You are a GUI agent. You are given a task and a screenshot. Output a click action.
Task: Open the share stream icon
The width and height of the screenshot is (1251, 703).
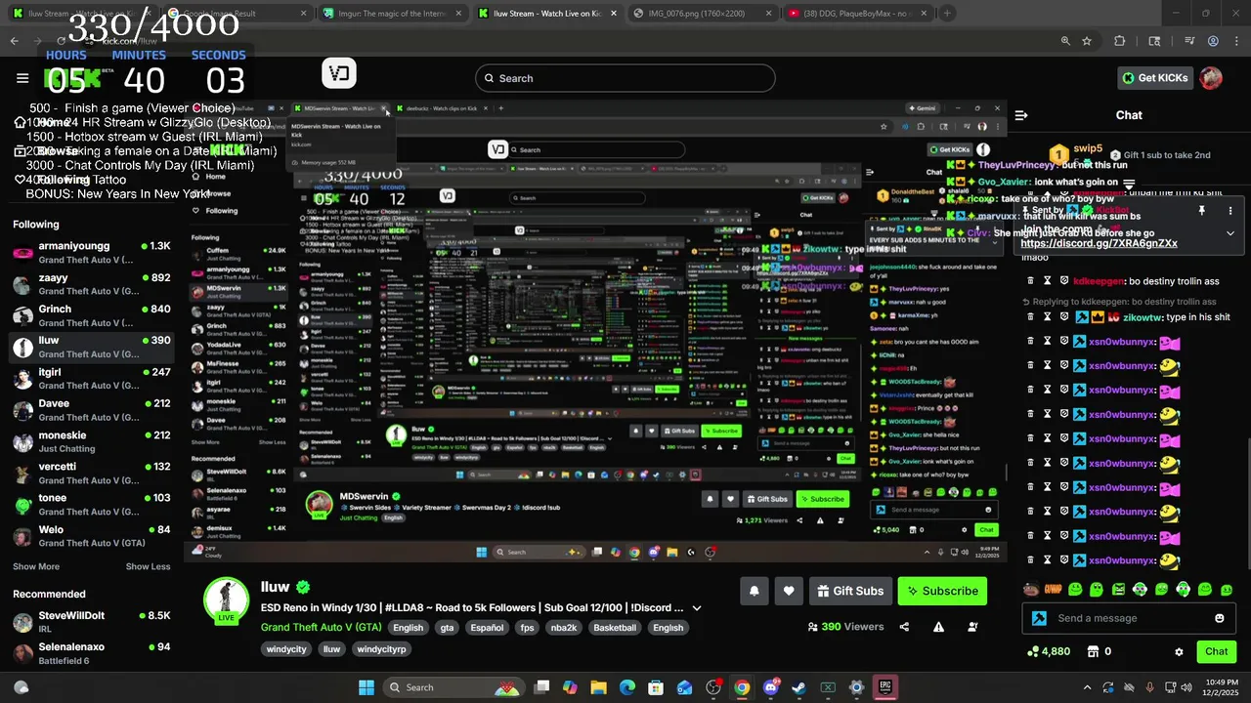tap(904, 627)
